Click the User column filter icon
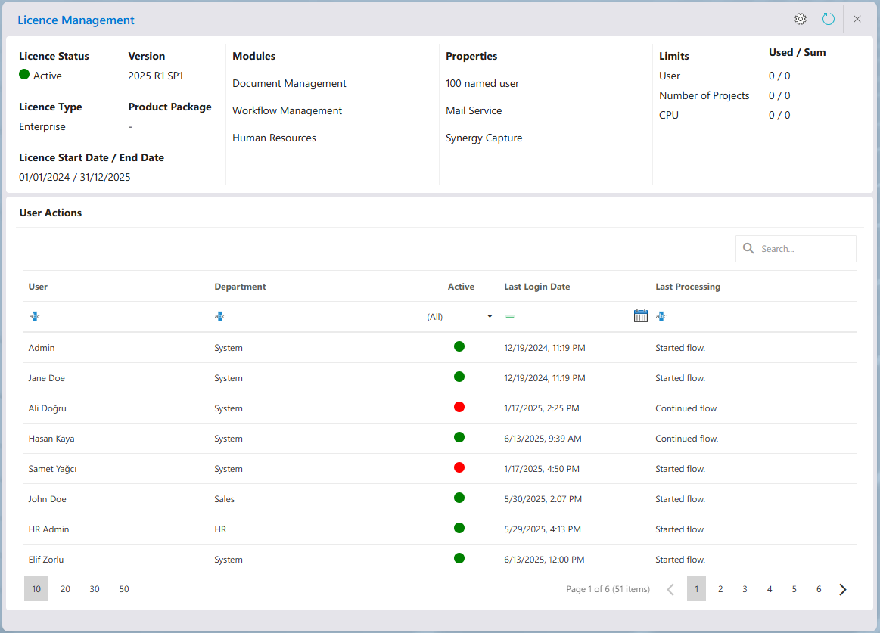 pyautogui.click(x=34, y=316)
